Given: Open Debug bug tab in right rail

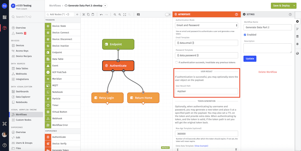Looking at the screenshot, I should point(297,44).
